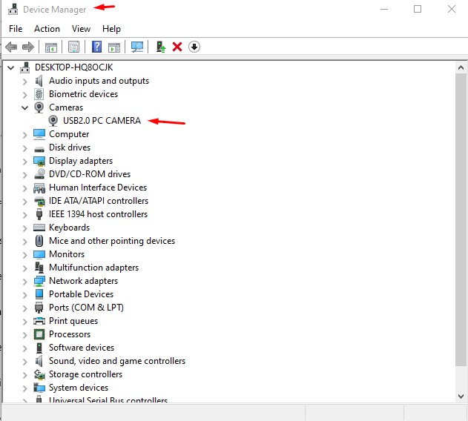
Task: Close the Device Manager window
Action: tap(452, 9)
